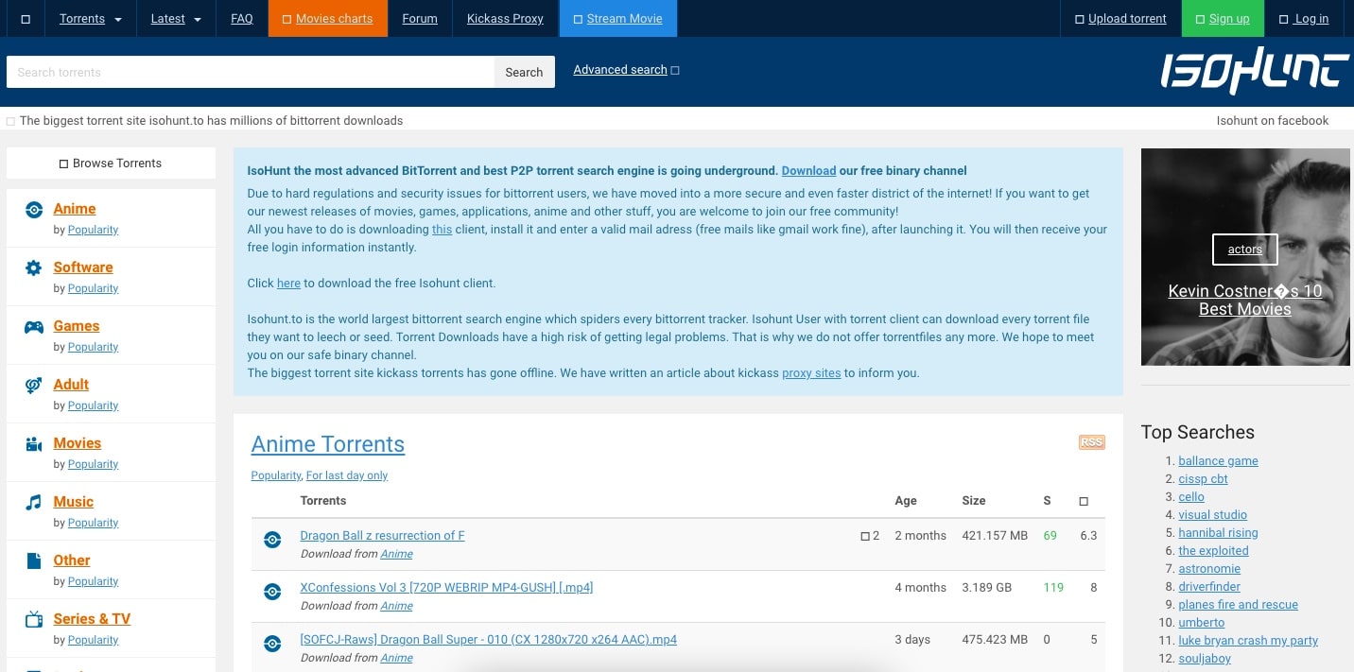
Task: Click inside the Search torrents field
Action: coord(250,72)
